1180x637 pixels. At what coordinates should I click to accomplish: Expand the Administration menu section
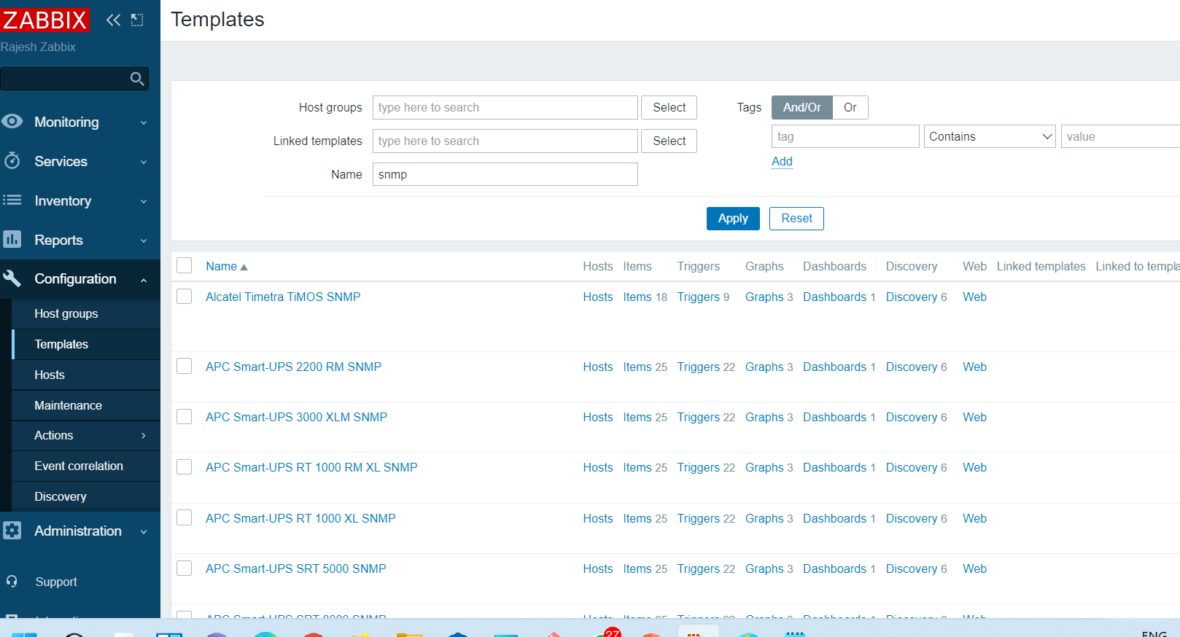tap(144, 532)
